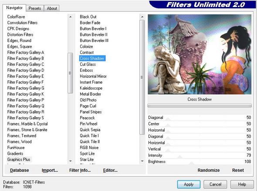
Task: Open Filter Factory Gallery S
Action: point(25,118)
